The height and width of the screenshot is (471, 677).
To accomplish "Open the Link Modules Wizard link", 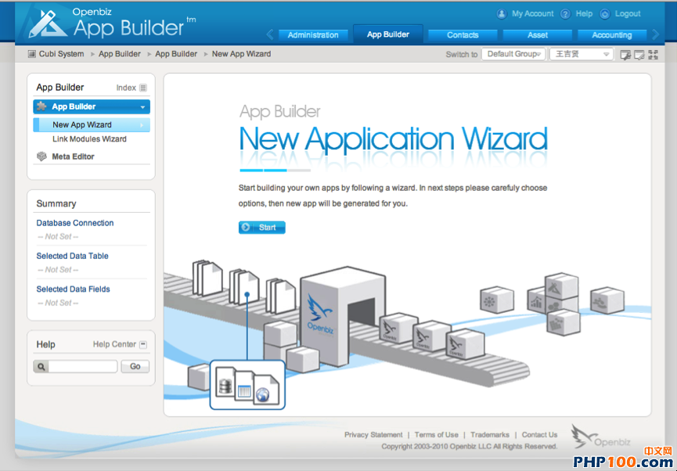I will coord(89,139).
